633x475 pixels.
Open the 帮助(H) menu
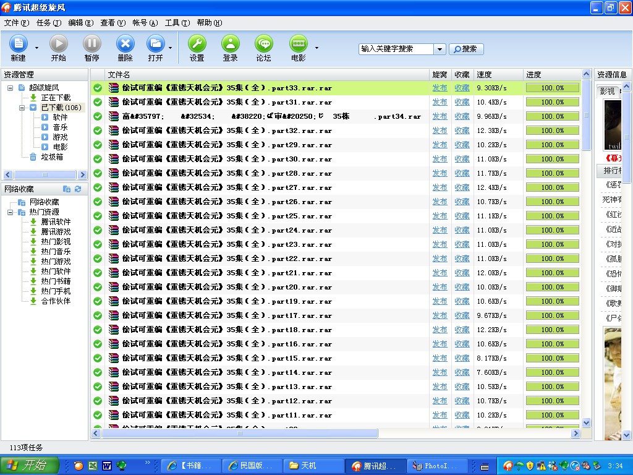point(210,23)
